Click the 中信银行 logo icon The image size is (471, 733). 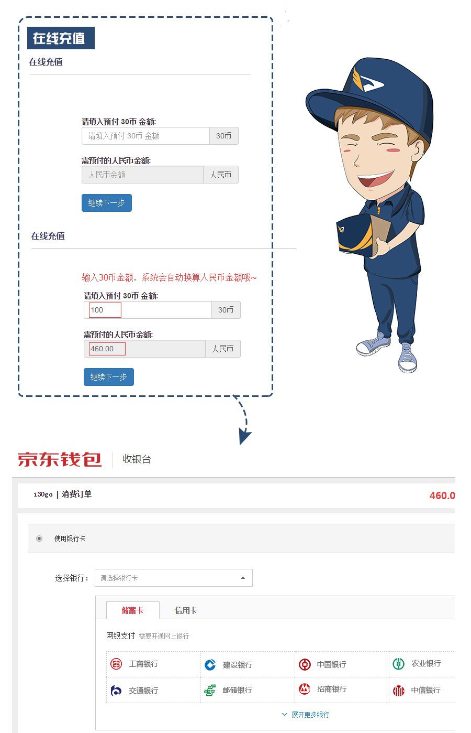tap(399, 691)
